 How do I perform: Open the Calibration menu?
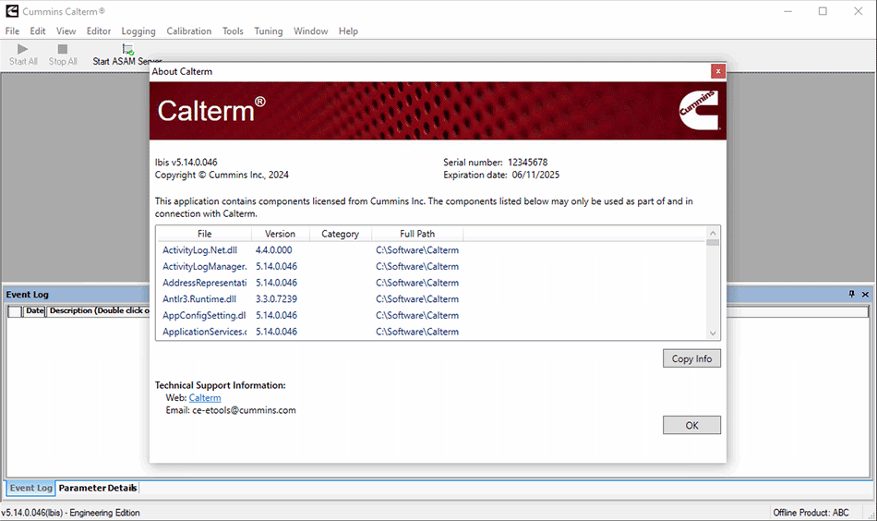(188, 30)
